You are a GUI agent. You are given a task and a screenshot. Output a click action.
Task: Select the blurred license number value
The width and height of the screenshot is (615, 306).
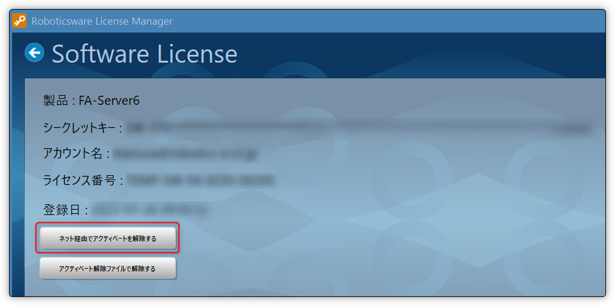200,180
